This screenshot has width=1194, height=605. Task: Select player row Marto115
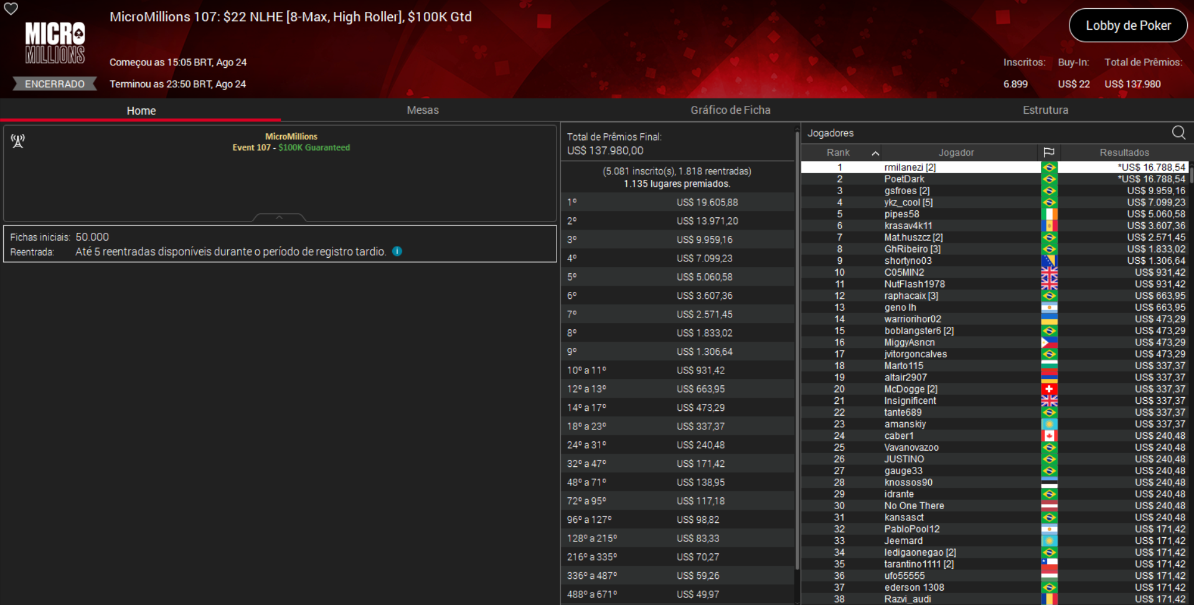(x=995, y=366)
